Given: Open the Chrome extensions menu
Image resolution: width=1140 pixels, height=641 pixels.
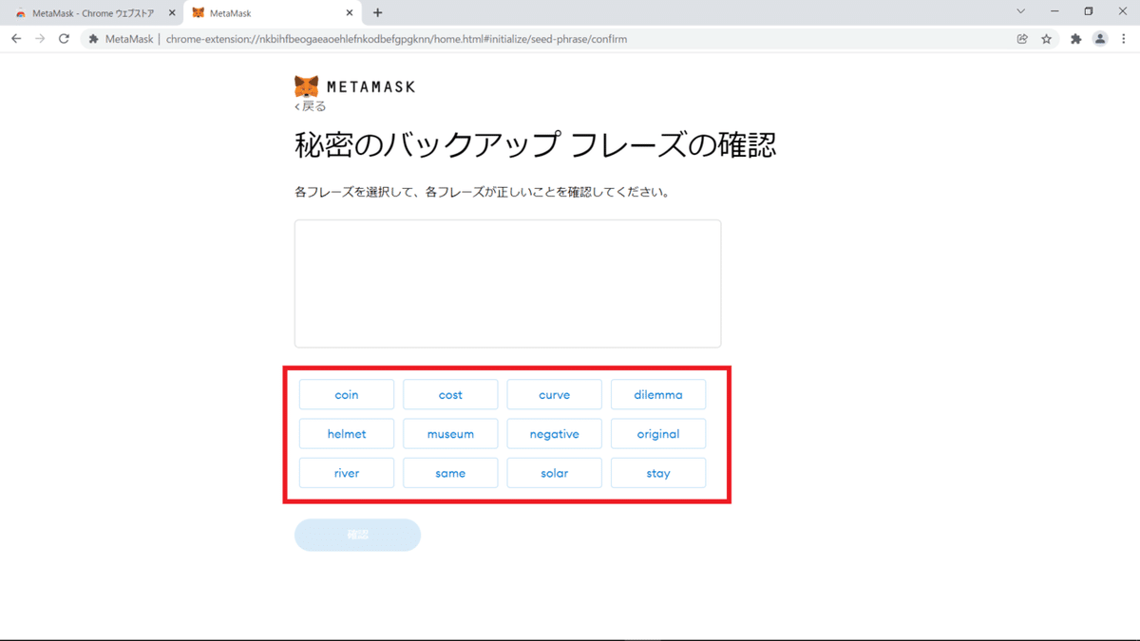Looking at the screenshot, I should pos(1075,39).
